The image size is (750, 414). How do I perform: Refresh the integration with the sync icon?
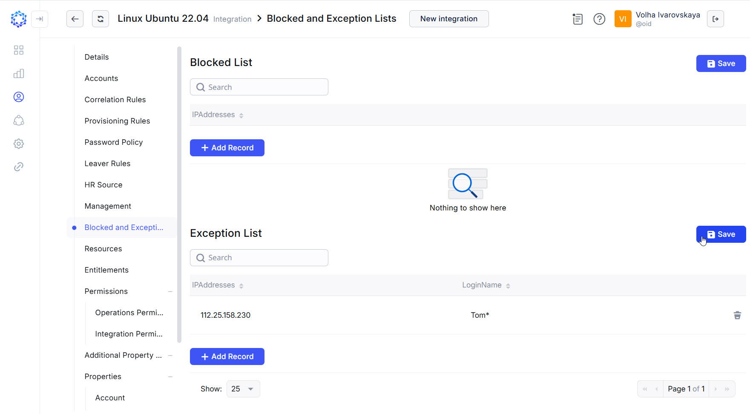point(101,19)
